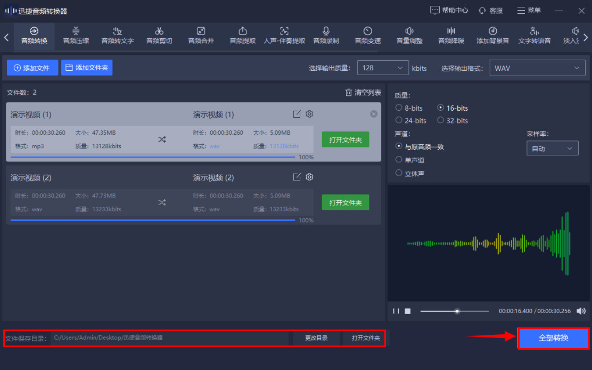Click the toolbar scroll-right arrow
Image resolution: width=592 pixels, height=370 pixels.
tap(586, 37)
